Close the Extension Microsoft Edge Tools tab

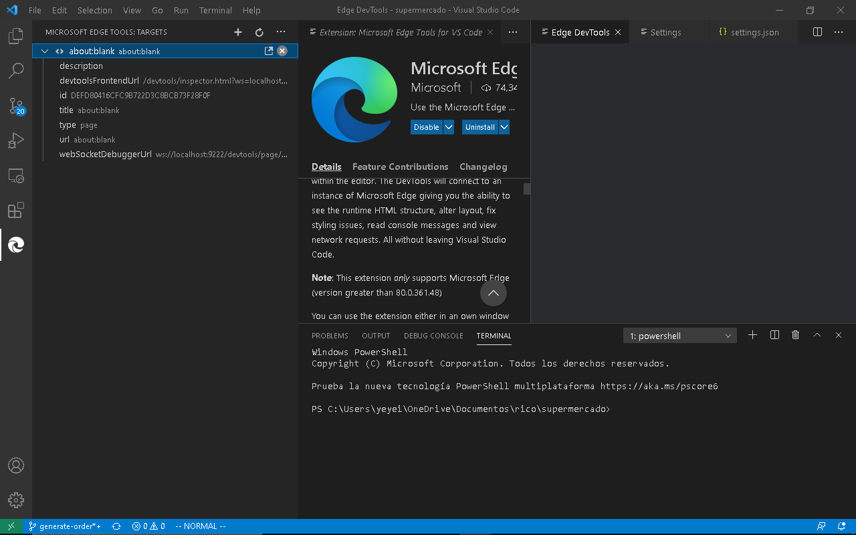coord(490,32)
